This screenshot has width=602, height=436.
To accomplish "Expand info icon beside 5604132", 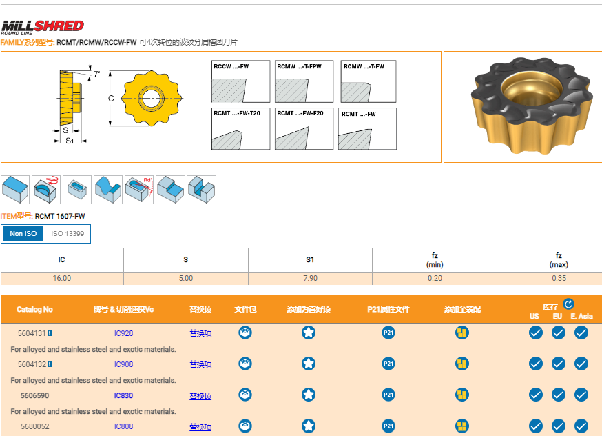I will click(50, 364).
